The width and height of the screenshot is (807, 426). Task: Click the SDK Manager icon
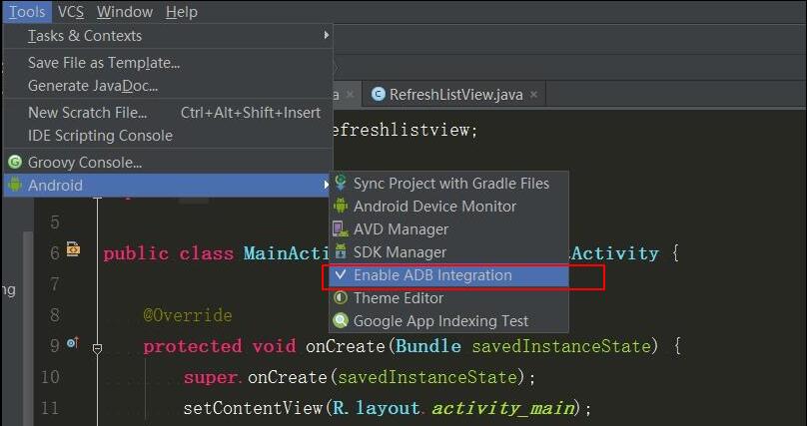341,251
